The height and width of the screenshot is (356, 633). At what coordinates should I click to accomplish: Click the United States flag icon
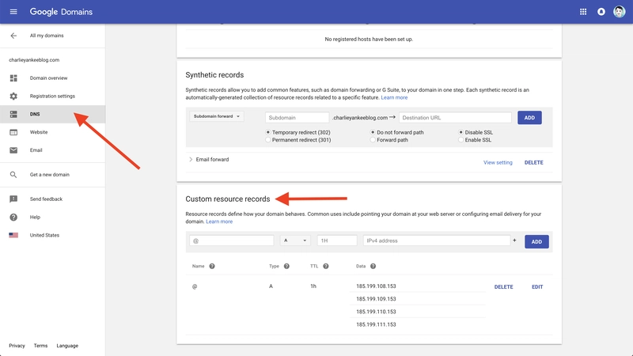point(13,235)
